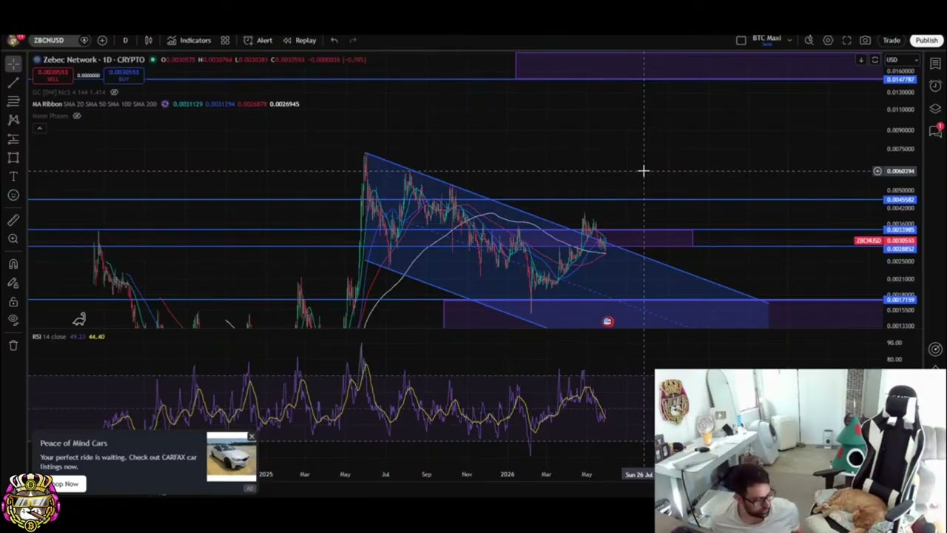Activate the zoom in tool
947x533 pixels.
coord(13,238)
